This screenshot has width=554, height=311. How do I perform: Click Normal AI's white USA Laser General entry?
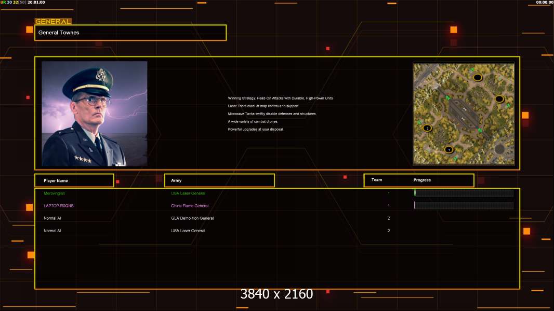(x=188, y=231)
